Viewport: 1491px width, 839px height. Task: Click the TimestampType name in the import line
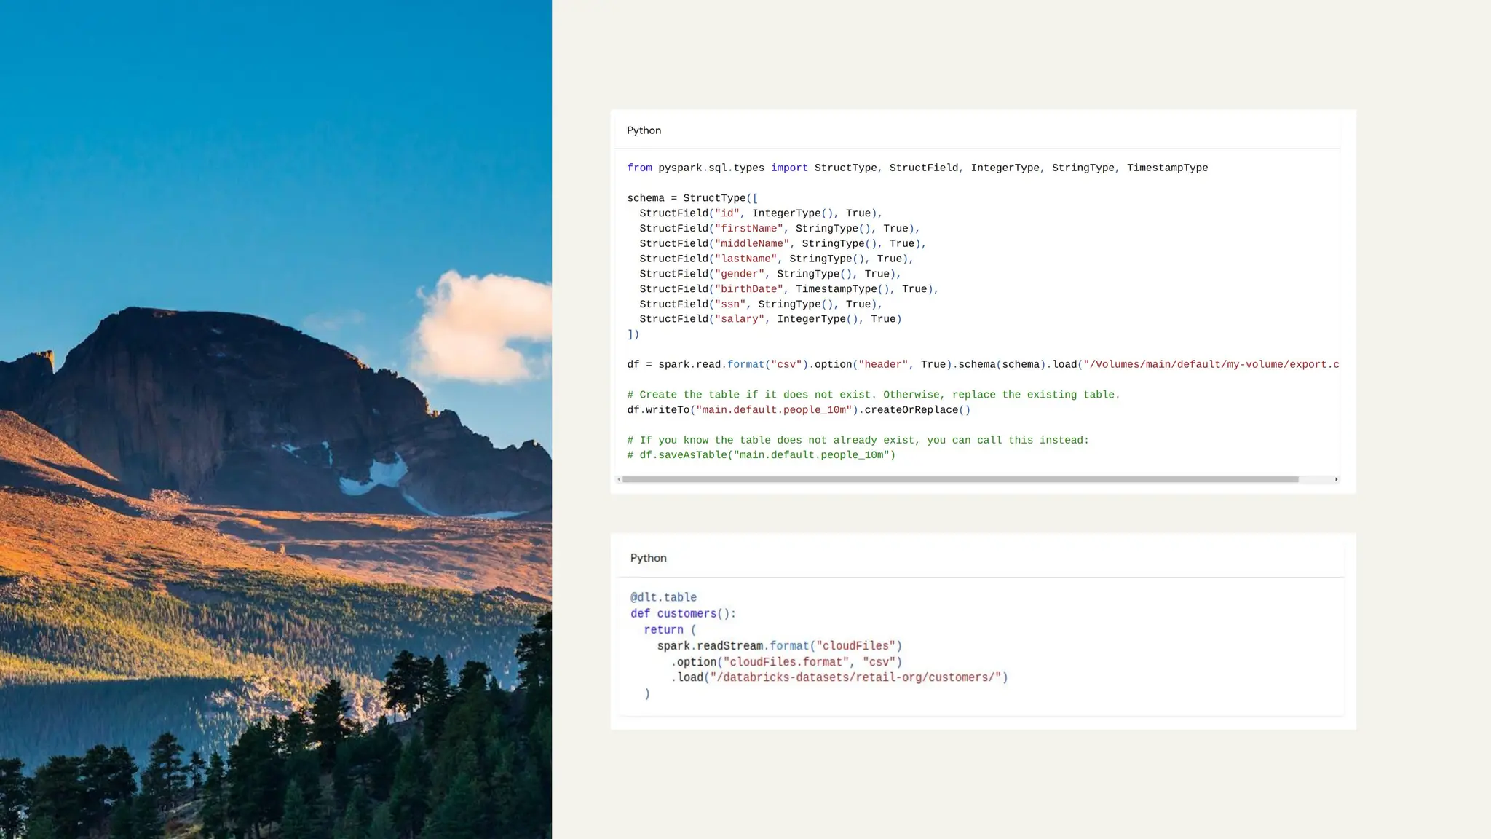(x=1167, y=168)
